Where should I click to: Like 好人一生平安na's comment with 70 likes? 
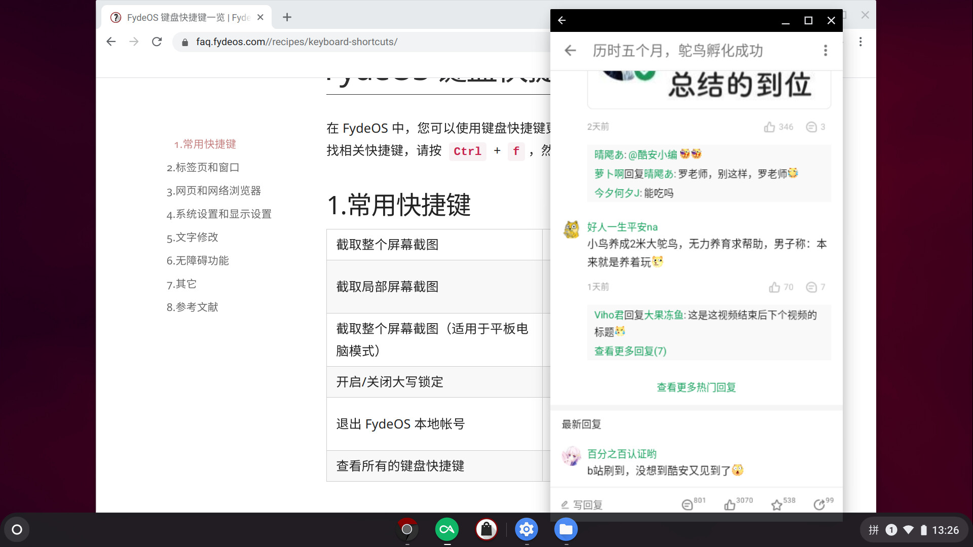coord(781,287)
